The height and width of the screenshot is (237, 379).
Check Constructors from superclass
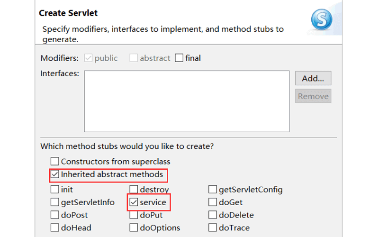[x=55, y=162]
